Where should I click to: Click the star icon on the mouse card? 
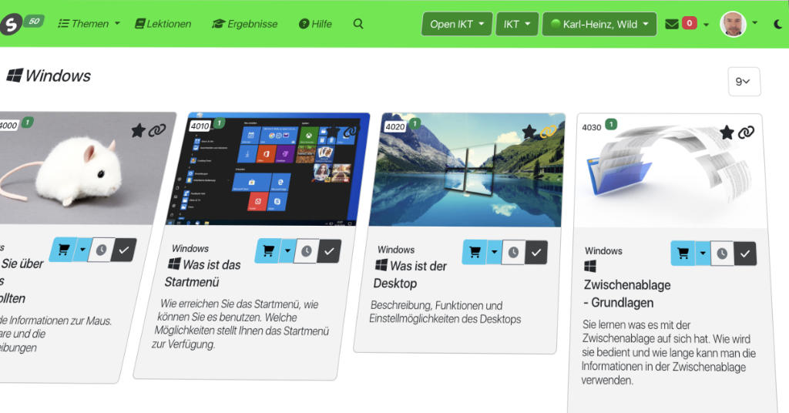pyautogui.click(x=138, y=130)
